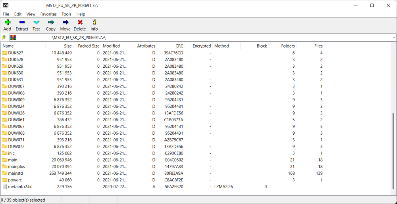The width and height of the screenshot is (397, 204).
Task: Open the File menu
Action: tap(6, 14)
